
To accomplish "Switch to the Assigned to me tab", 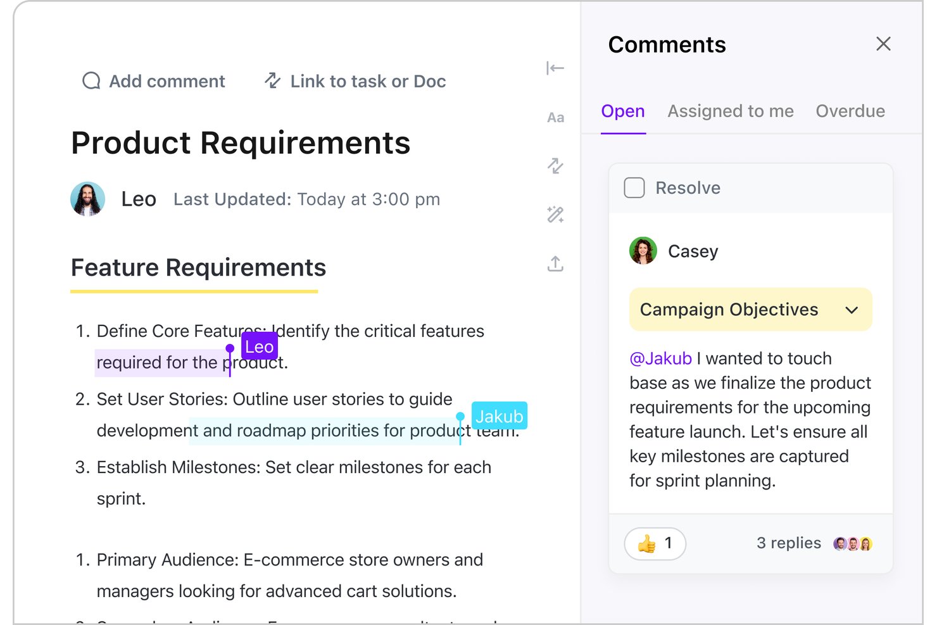I will pos(731,111).
